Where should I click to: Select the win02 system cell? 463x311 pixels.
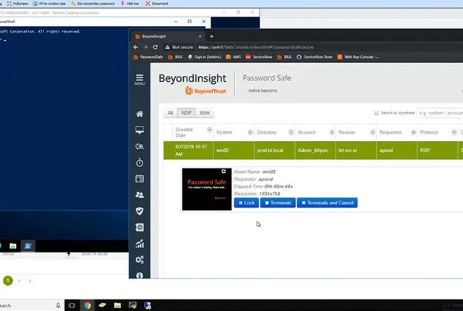233,150
